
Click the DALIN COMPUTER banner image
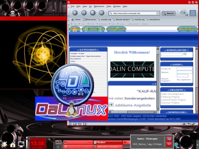coord(132,70)
